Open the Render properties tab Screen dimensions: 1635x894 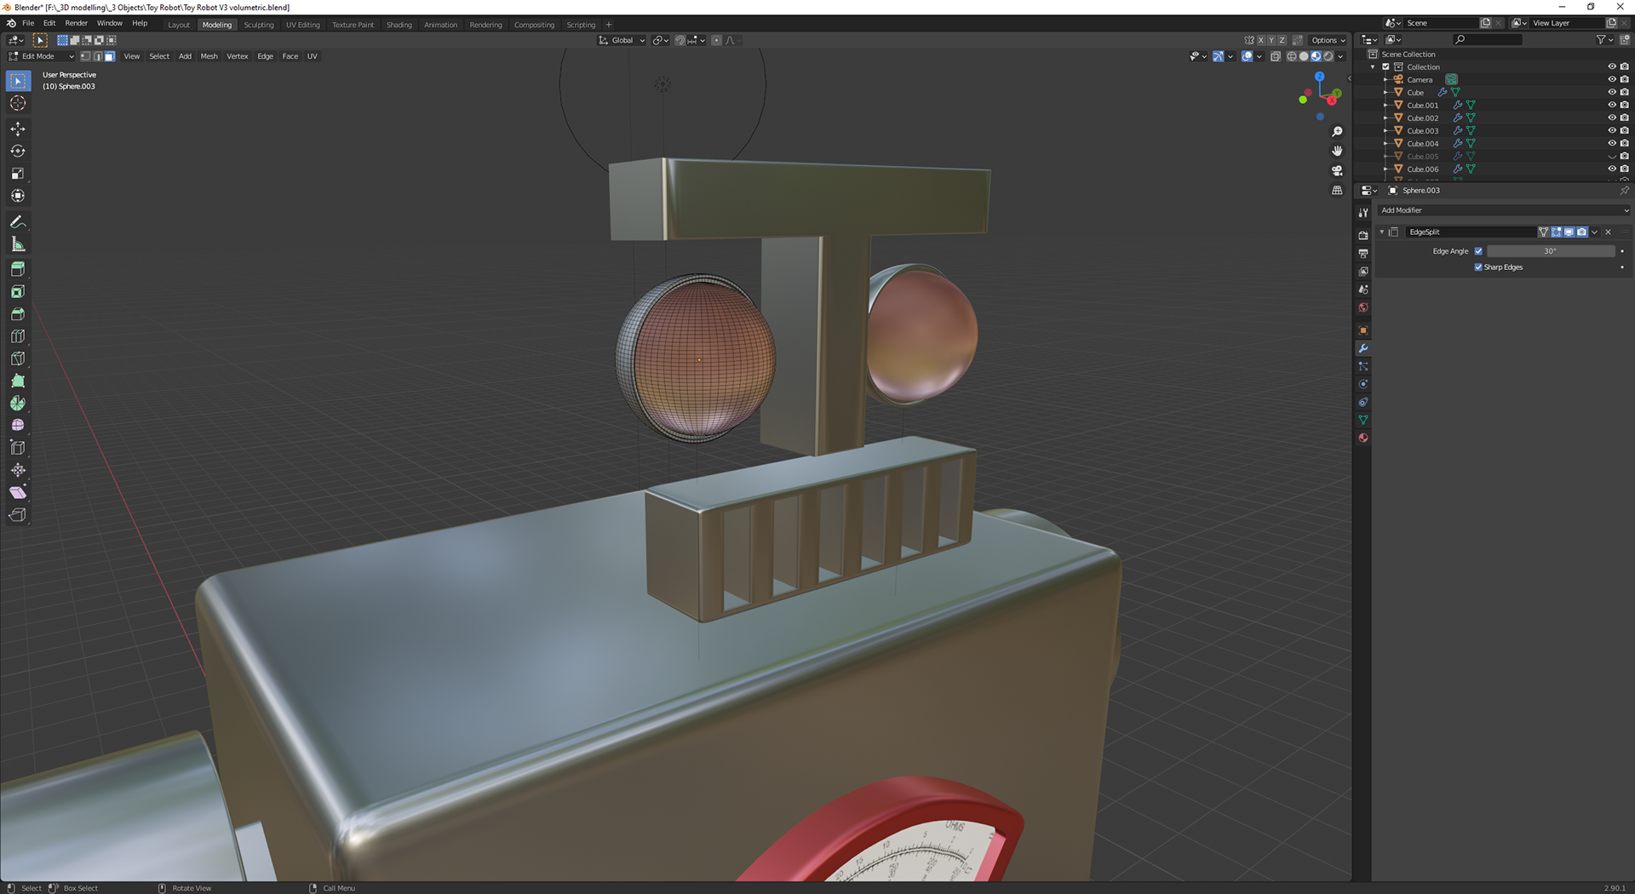tap(1363, 235)
